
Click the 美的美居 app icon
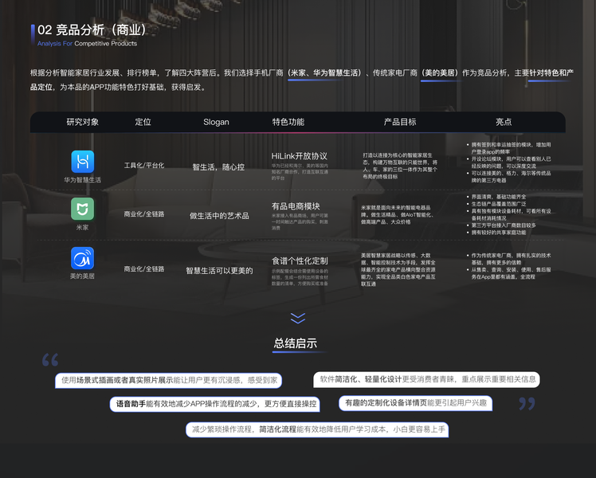[x=83, y=258]
